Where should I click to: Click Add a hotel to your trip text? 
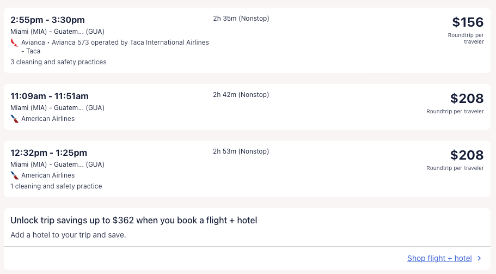[x=68, y=235]
